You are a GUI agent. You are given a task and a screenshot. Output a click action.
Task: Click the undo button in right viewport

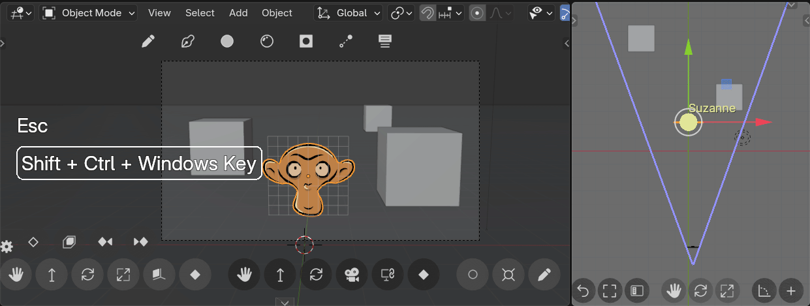(584, 290)
